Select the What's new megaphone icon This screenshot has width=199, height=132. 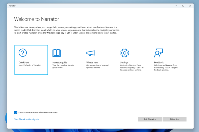[x=91, y=53]
